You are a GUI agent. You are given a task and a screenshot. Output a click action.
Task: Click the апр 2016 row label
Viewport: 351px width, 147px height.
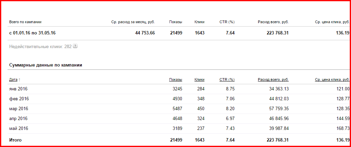click(18, 119)
